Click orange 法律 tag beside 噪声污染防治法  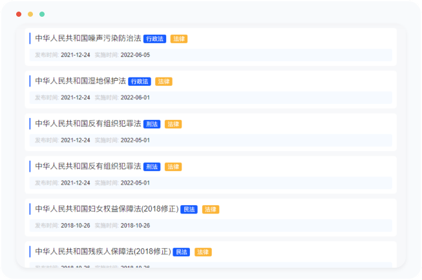coord(179,39)
